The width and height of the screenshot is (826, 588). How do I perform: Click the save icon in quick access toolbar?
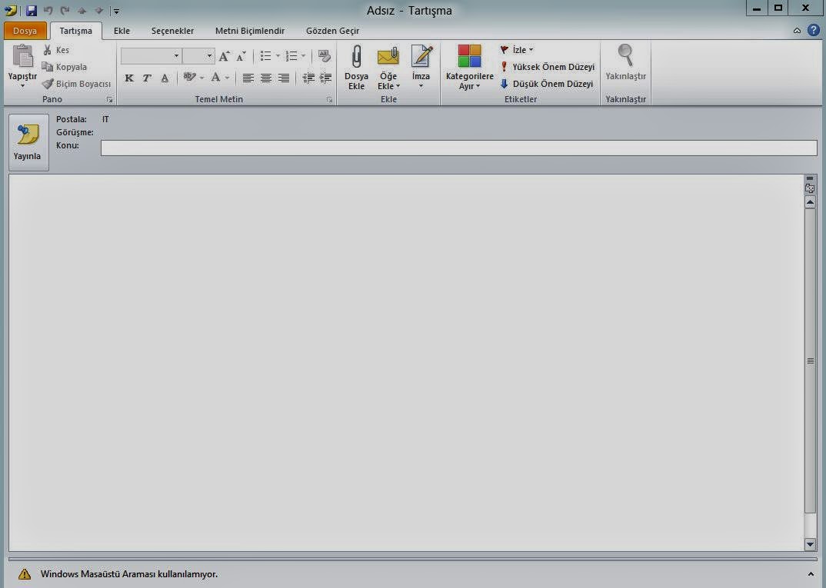32,11
